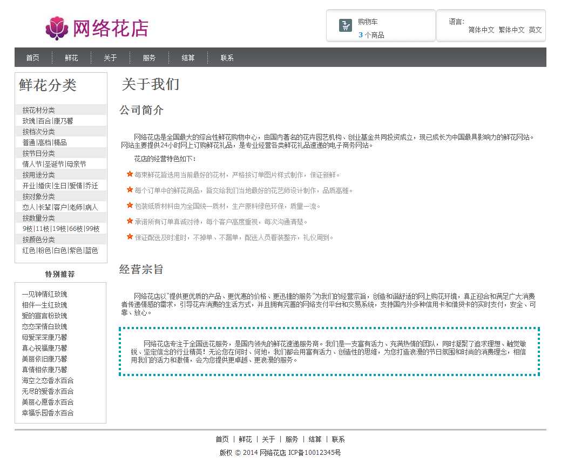The height and width of the screenshot is (471, 561).
Task: Open 结算 in the top navigation bar
Action: tap(188, 58)
